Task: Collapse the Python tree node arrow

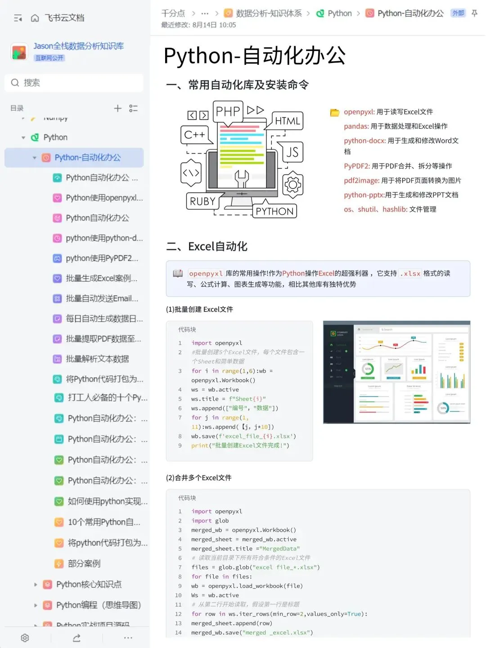Action: tap(23, 138)
